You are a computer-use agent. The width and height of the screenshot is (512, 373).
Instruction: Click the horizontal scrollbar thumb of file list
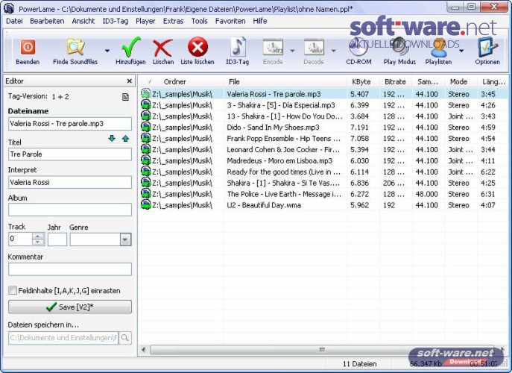coord(322,349)
